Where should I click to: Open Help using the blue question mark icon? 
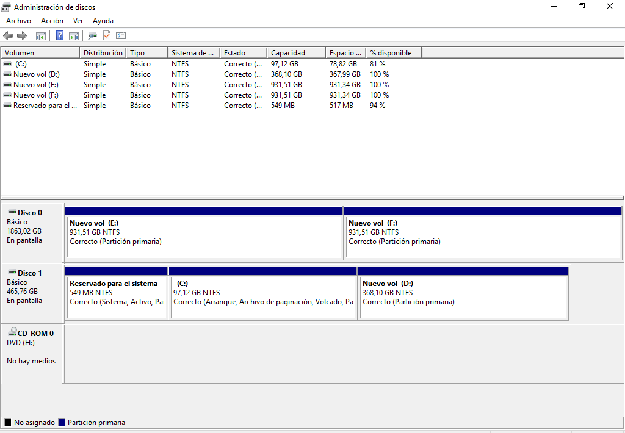point(59,36)
